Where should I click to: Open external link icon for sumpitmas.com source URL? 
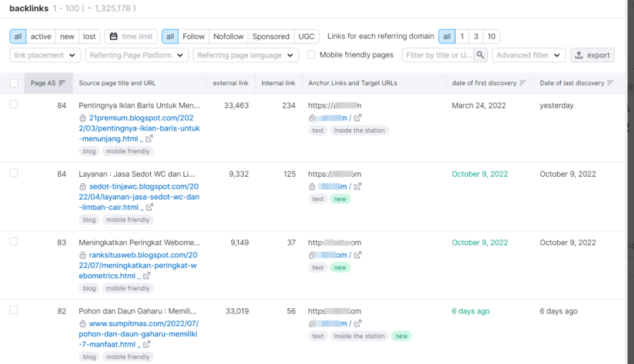click(x=146, y=345)
